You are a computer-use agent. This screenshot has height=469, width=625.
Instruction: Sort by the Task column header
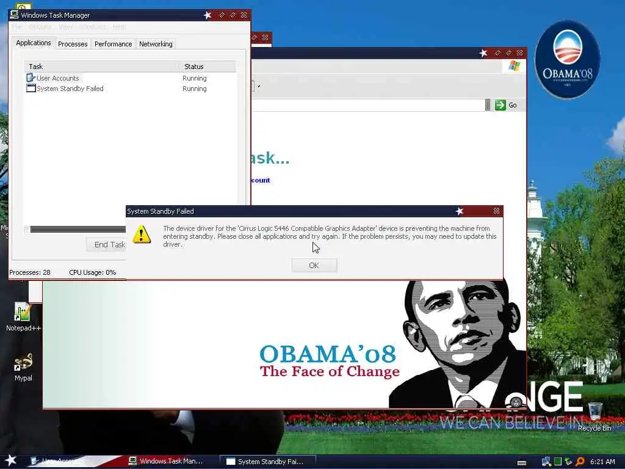click(x=102, y=67)
